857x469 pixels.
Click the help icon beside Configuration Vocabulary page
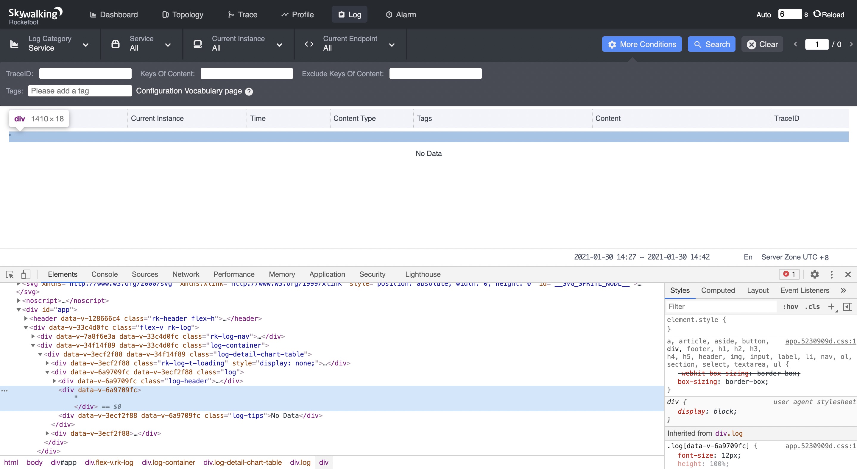click(249, 91)
